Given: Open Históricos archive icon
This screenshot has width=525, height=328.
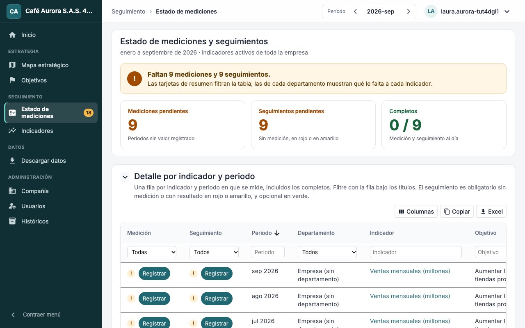Looking at the screenshot, I should coord(12,221).
